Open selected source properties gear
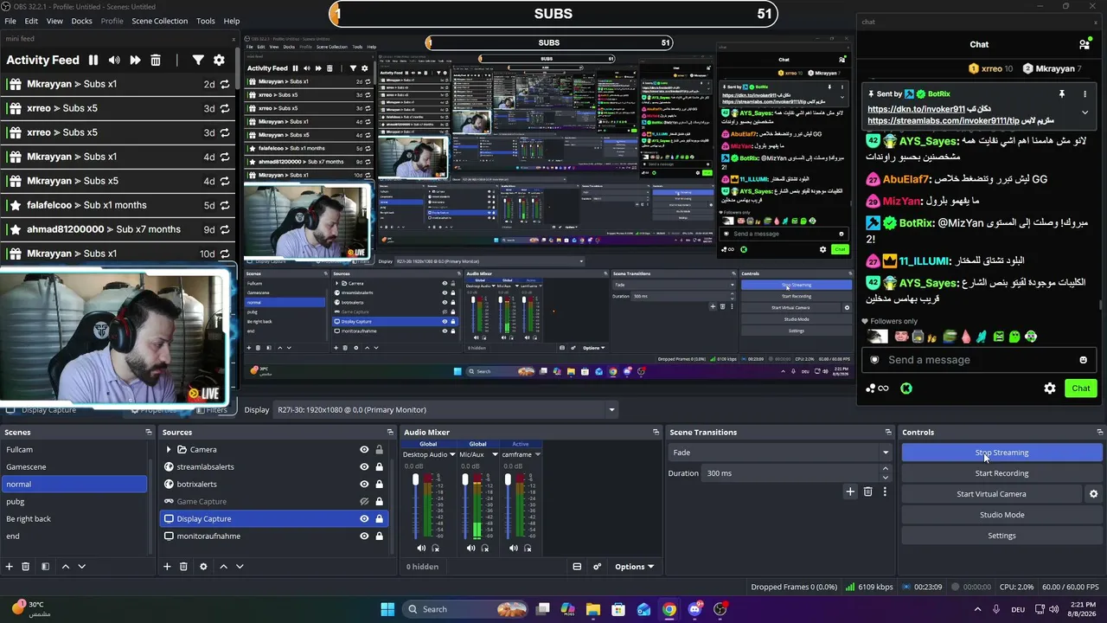 [x=203, y=567]
